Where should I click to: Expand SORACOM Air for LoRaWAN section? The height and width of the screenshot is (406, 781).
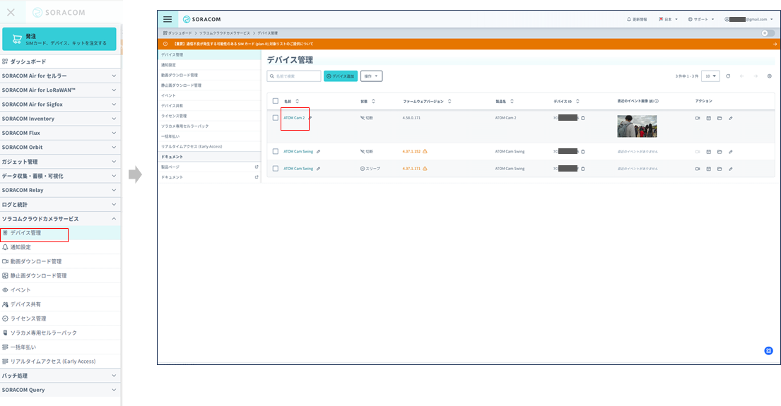pyautogui.click(x=60, y=90)
